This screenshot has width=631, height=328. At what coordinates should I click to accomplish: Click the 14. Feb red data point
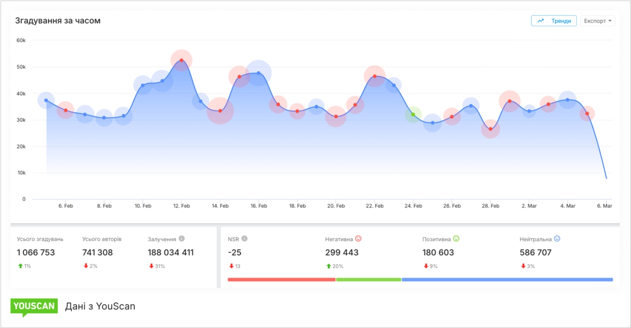220,111
